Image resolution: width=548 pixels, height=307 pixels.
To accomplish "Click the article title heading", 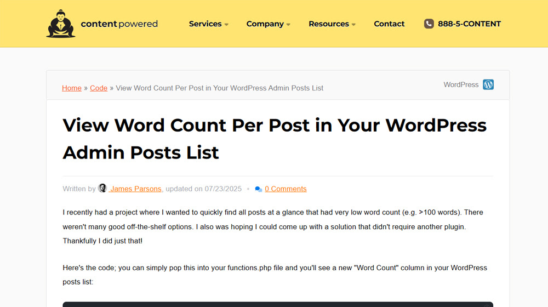I will (275, 139).
